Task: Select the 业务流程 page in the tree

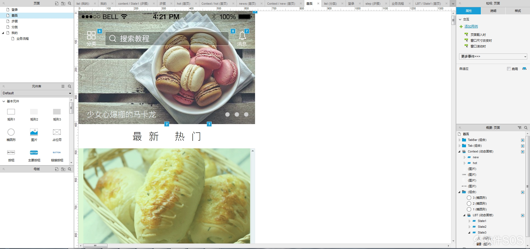Action: (x=23, y=39)
